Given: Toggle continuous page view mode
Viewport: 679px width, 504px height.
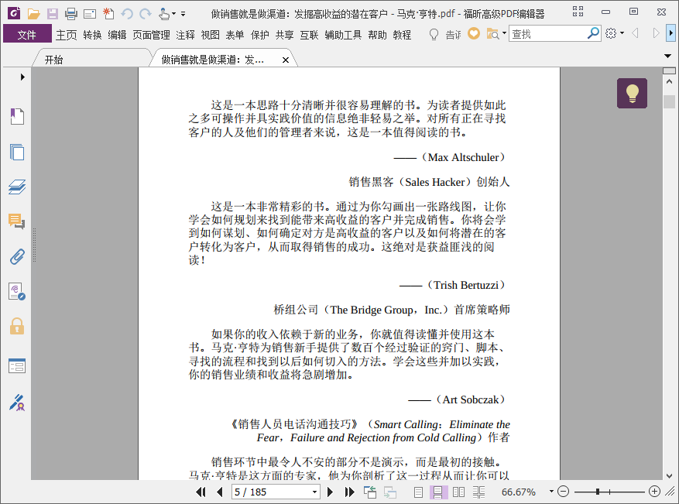Looking at the screenshot, I should tap(437, 492).
